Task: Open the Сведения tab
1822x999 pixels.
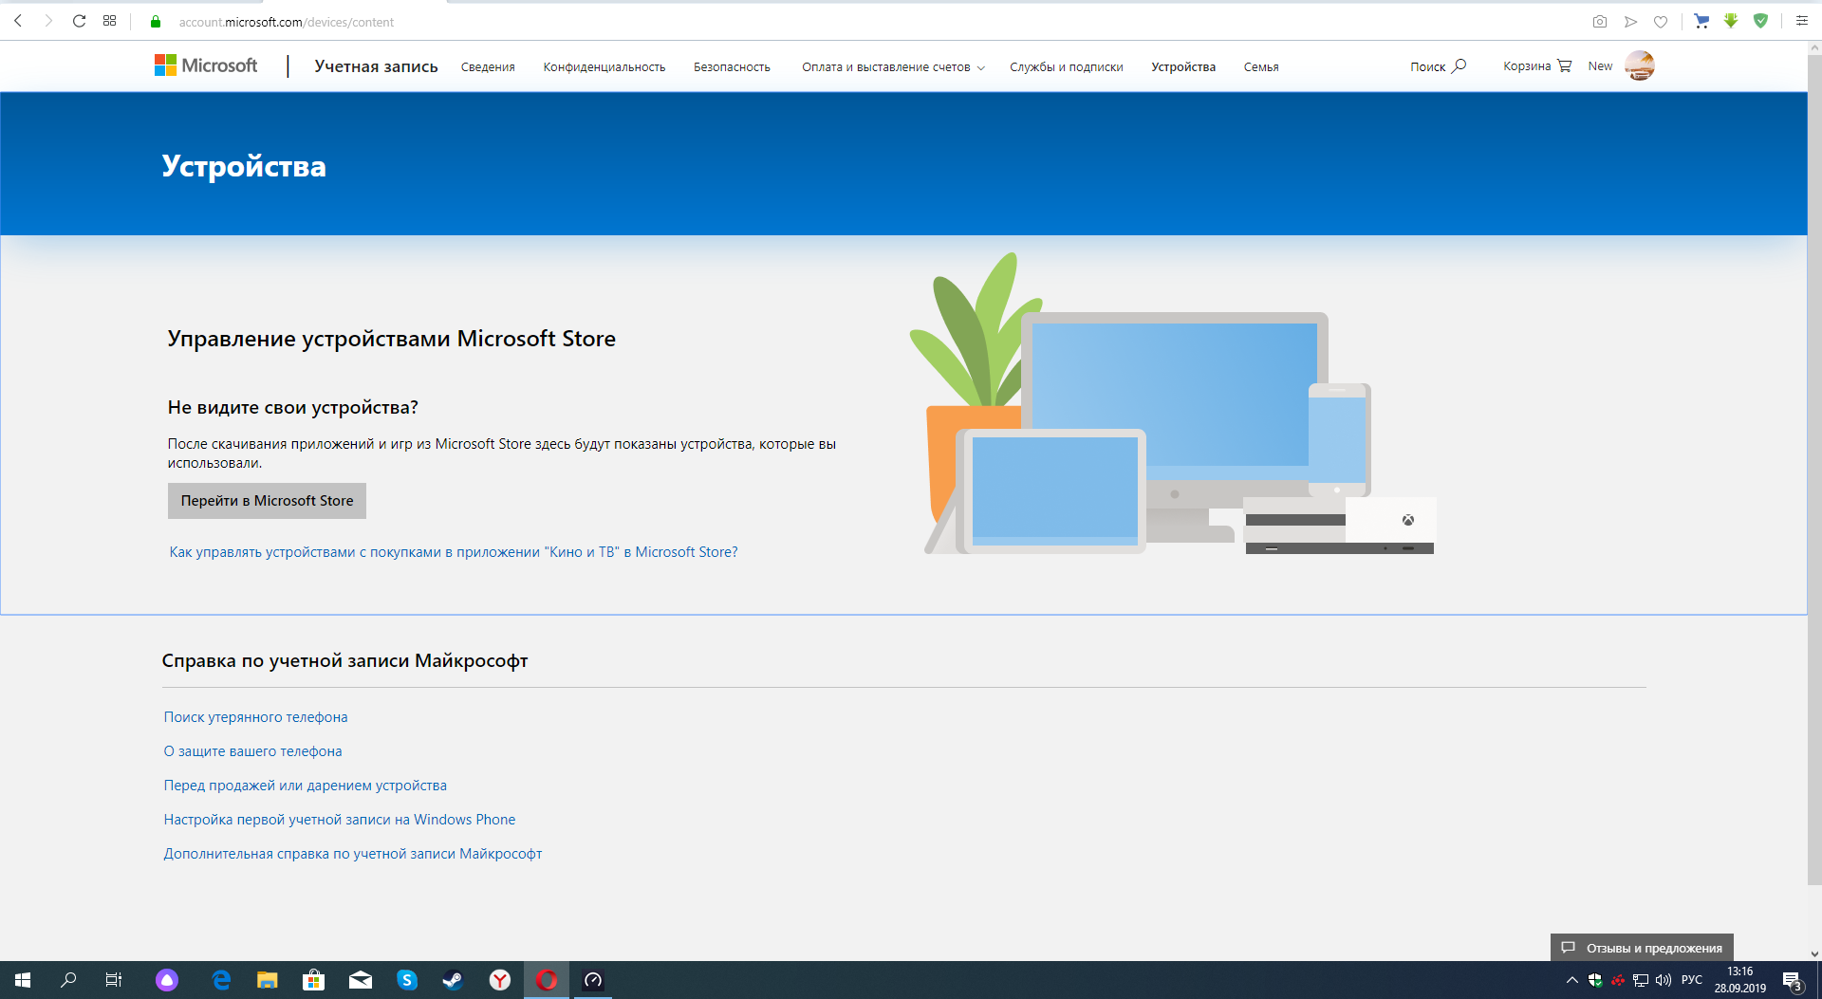Action: (488, 67)
